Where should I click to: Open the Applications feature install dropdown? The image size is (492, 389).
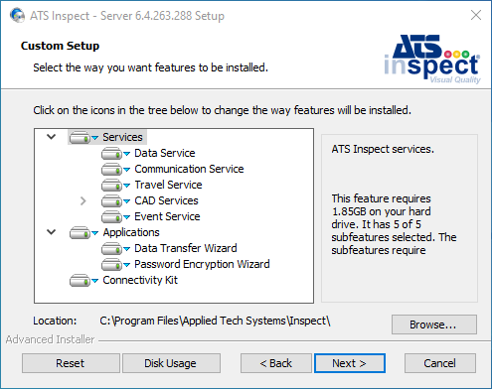coord(94,233)
